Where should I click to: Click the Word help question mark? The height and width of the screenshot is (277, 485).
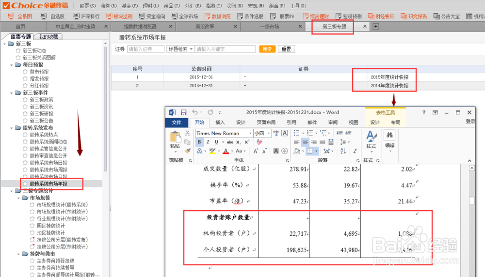[424, 112]
